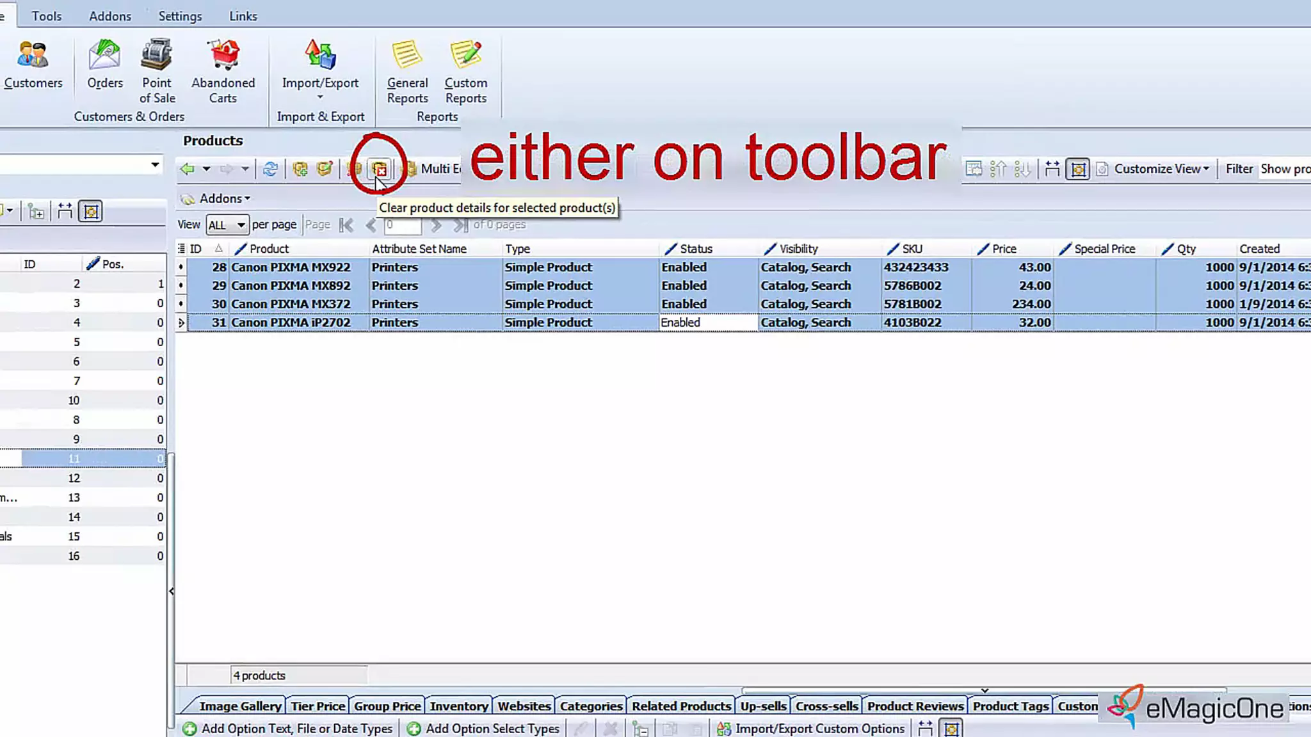Viewport: 1311px width, 737px height.
Task: Expand the Addons dropdown
Action: [223, 198]
